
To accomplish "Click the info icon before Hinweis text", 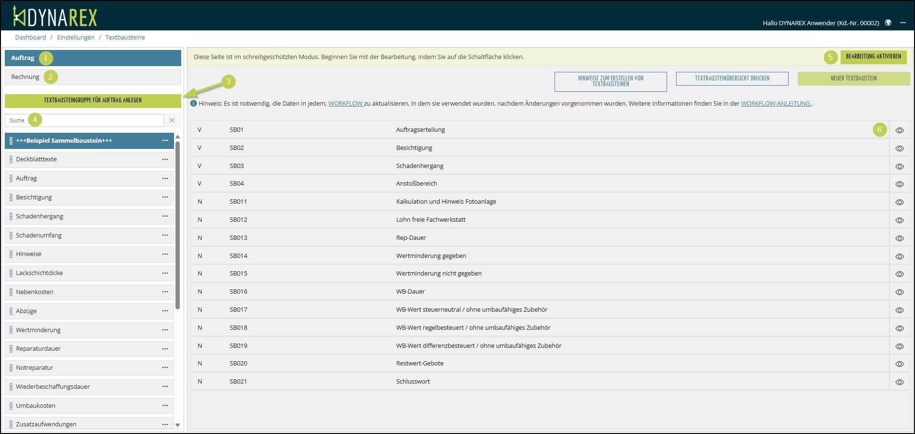I will click(194, 103).
